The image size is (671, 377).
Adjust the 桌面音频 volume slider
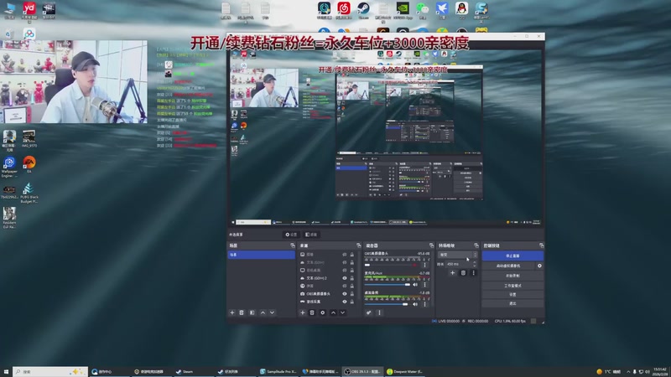tap(387, 304)
